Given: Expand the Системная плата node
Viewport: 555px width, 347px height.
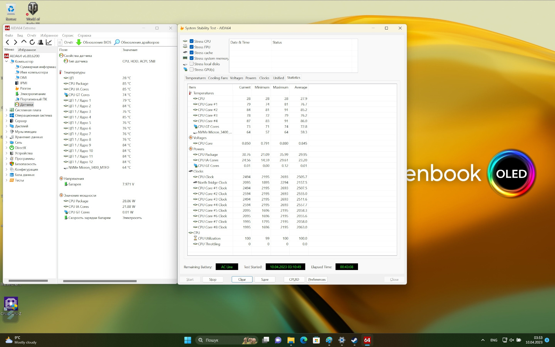Looking at the screenshot, I should (x=6, y=110).
